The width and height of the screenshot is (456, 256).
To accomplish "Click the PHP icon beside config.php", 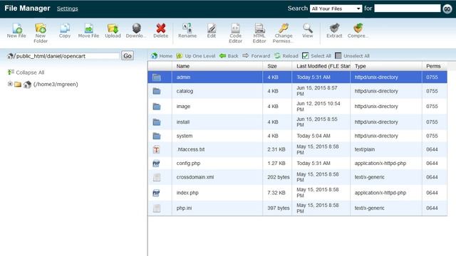I will [x=157, y=164].
